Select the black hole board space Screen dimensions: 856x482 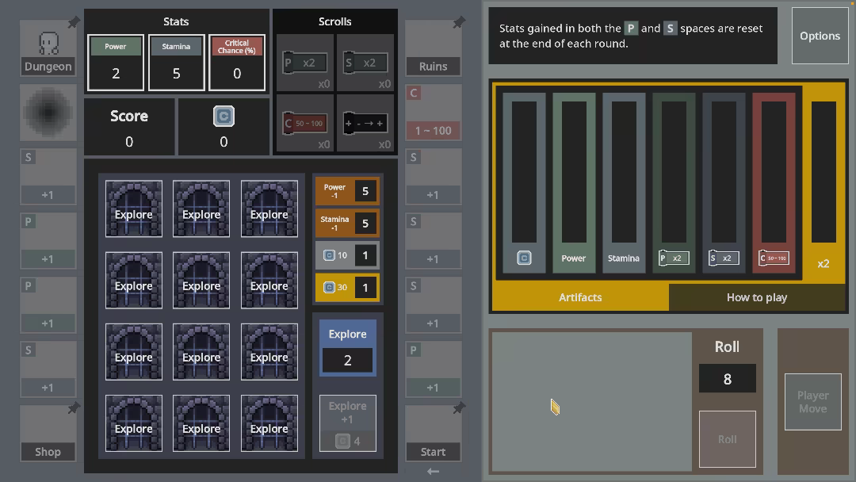(x=48, y=113)
